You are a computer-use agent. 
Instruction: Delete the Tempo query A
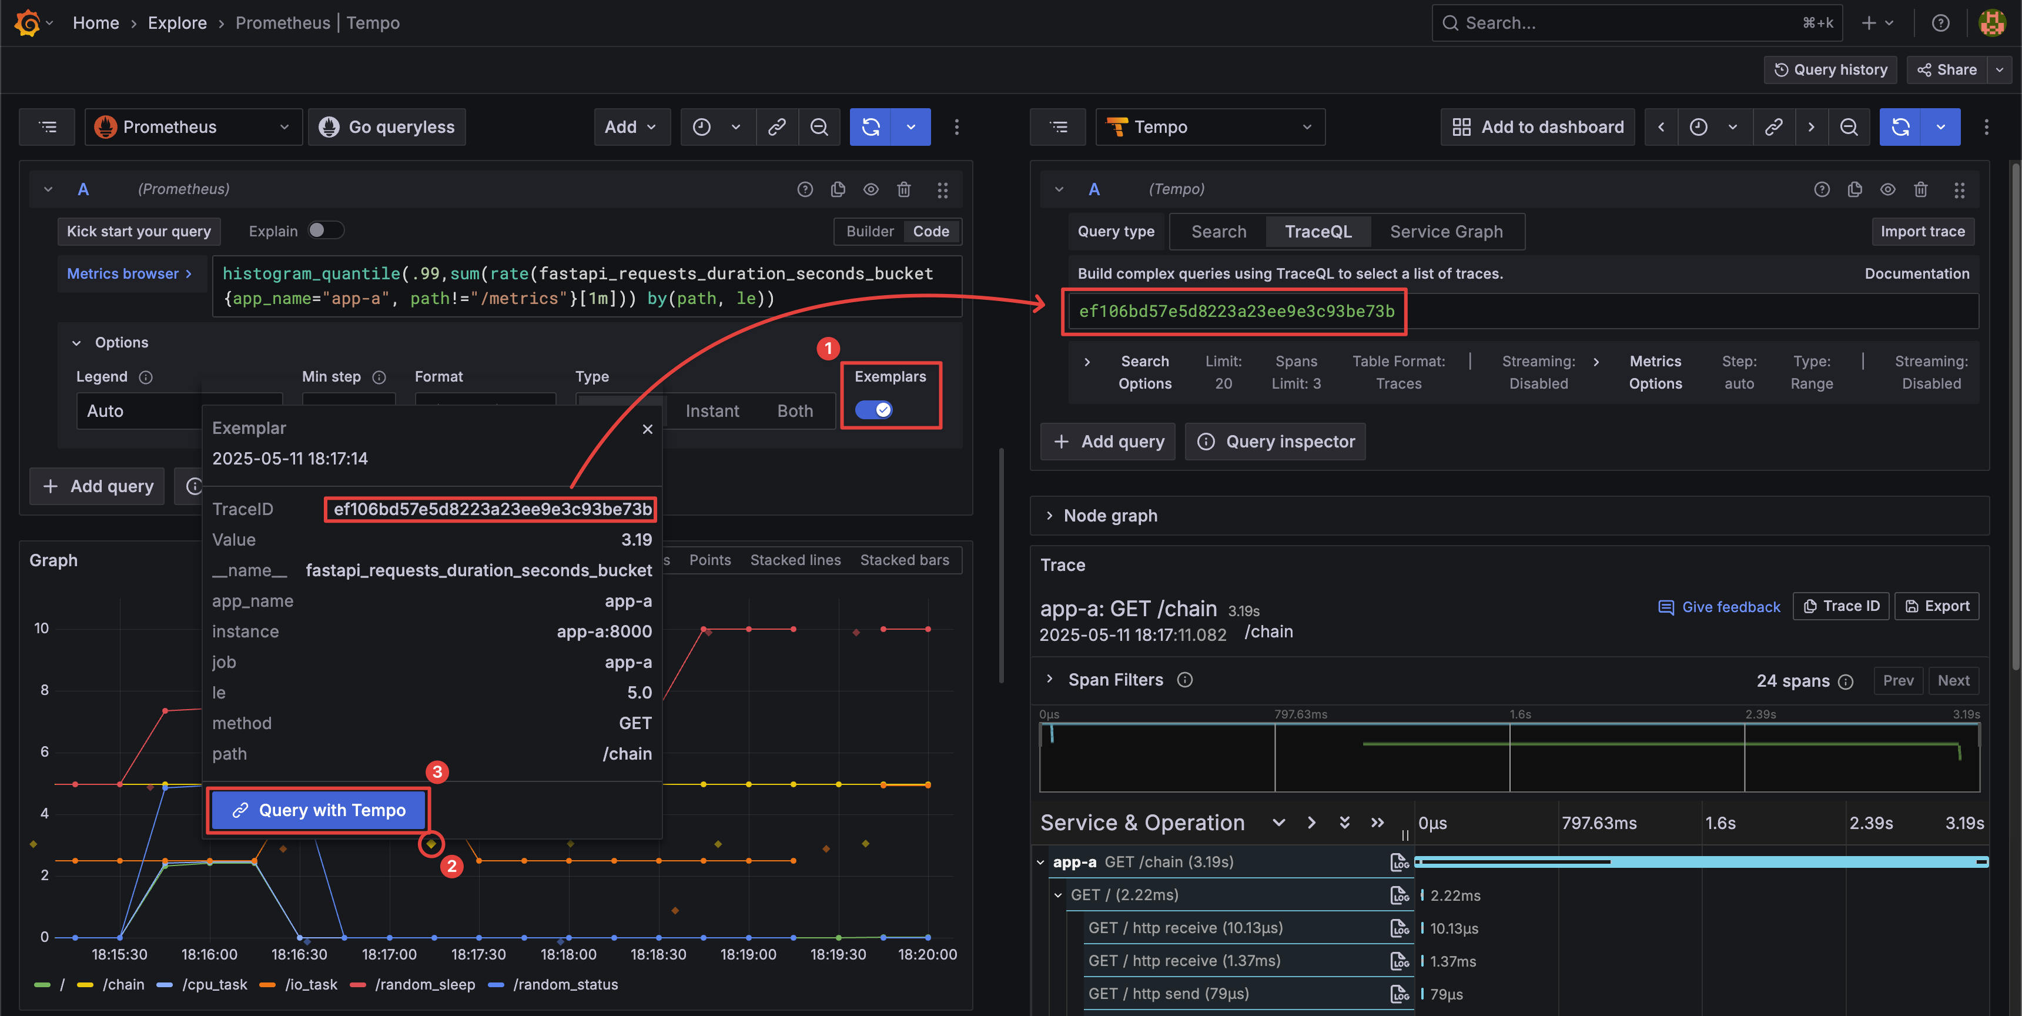coord(1920,189)
